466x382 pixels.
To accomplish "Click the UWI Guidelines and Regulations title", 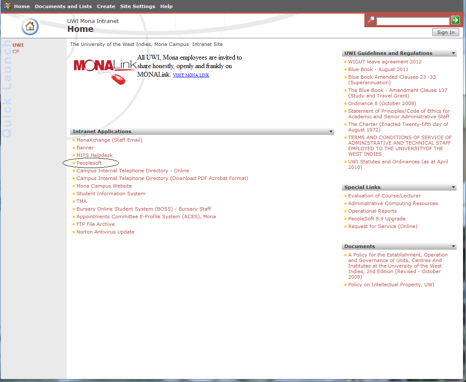I will point(388,53).
